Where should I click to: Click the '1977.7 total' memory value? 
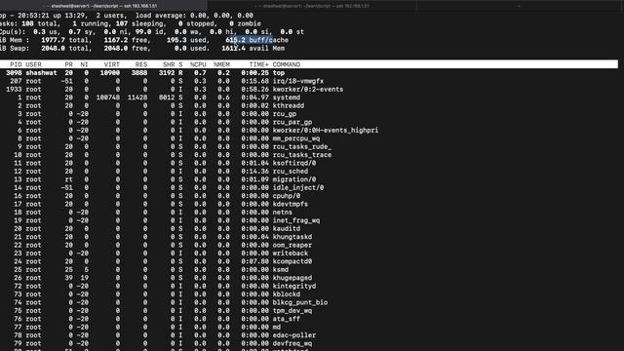click(66, 40)
